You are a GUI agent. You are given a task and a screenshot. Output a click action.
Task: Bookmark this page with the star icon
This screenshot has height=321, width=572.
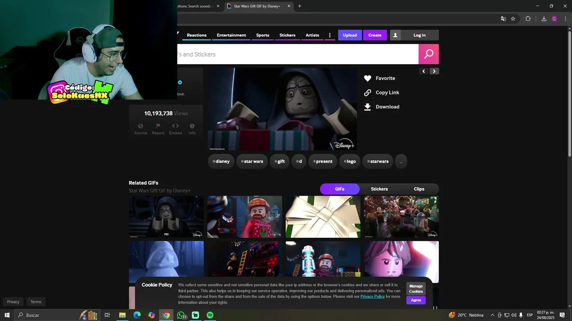(513, 19)
